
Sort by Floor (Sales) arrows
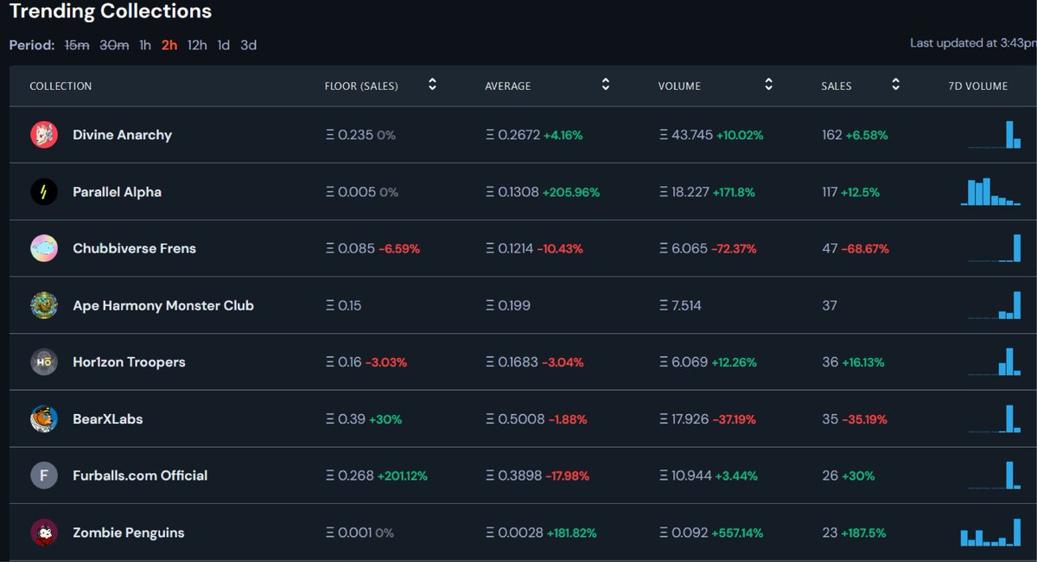432,85
